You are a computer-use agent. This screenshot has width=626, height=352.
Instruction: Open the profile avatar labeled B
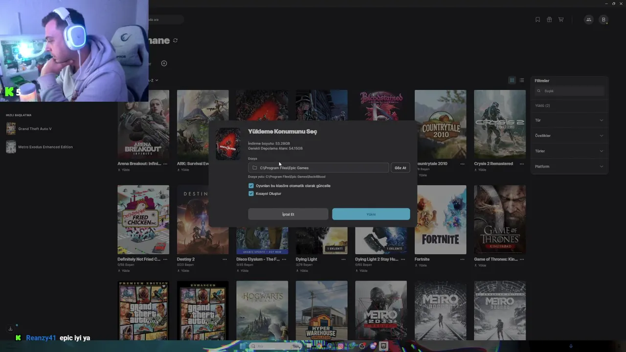point(604,20)
